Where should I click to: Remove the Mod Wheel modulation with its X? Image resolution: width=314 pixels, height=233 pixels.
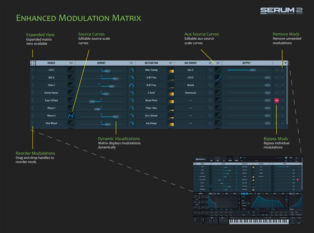282,123
